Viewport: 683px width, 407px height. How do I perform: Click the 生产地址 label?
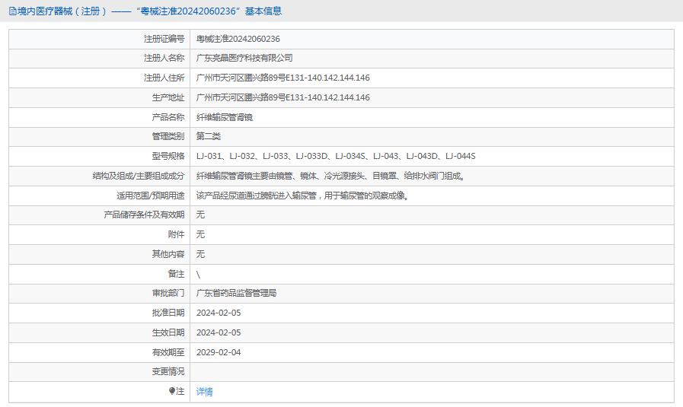pyautogui.click(x=168, y=97)
